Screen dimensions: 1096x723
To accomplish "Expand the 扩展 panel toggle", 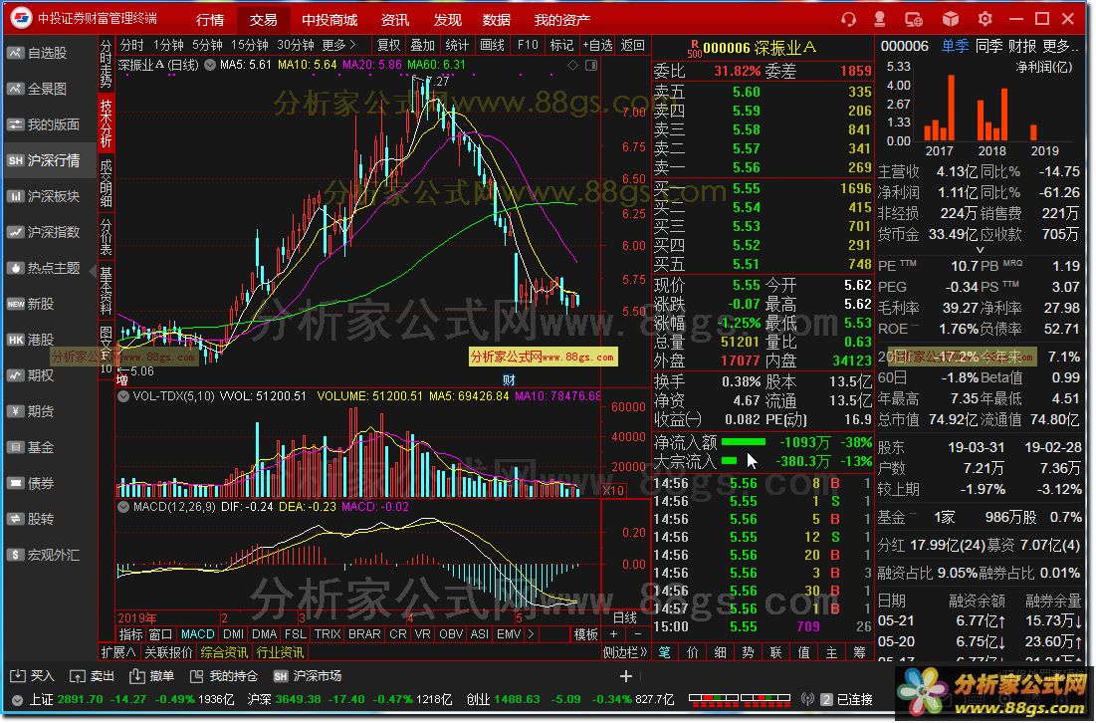I will [118, 653].
